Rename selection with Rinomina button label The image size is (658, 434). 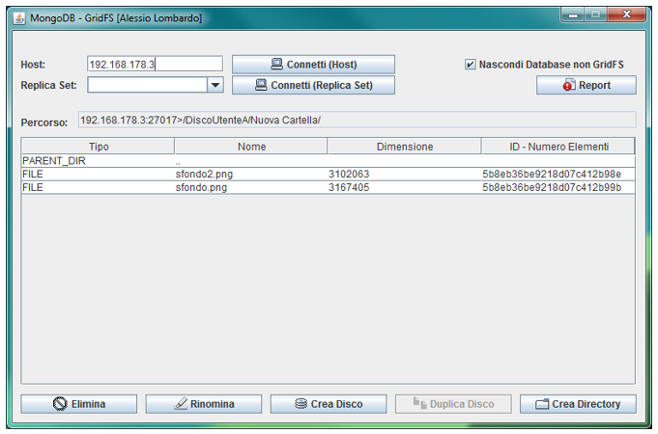pyautogui.click(x=212, y=404)
